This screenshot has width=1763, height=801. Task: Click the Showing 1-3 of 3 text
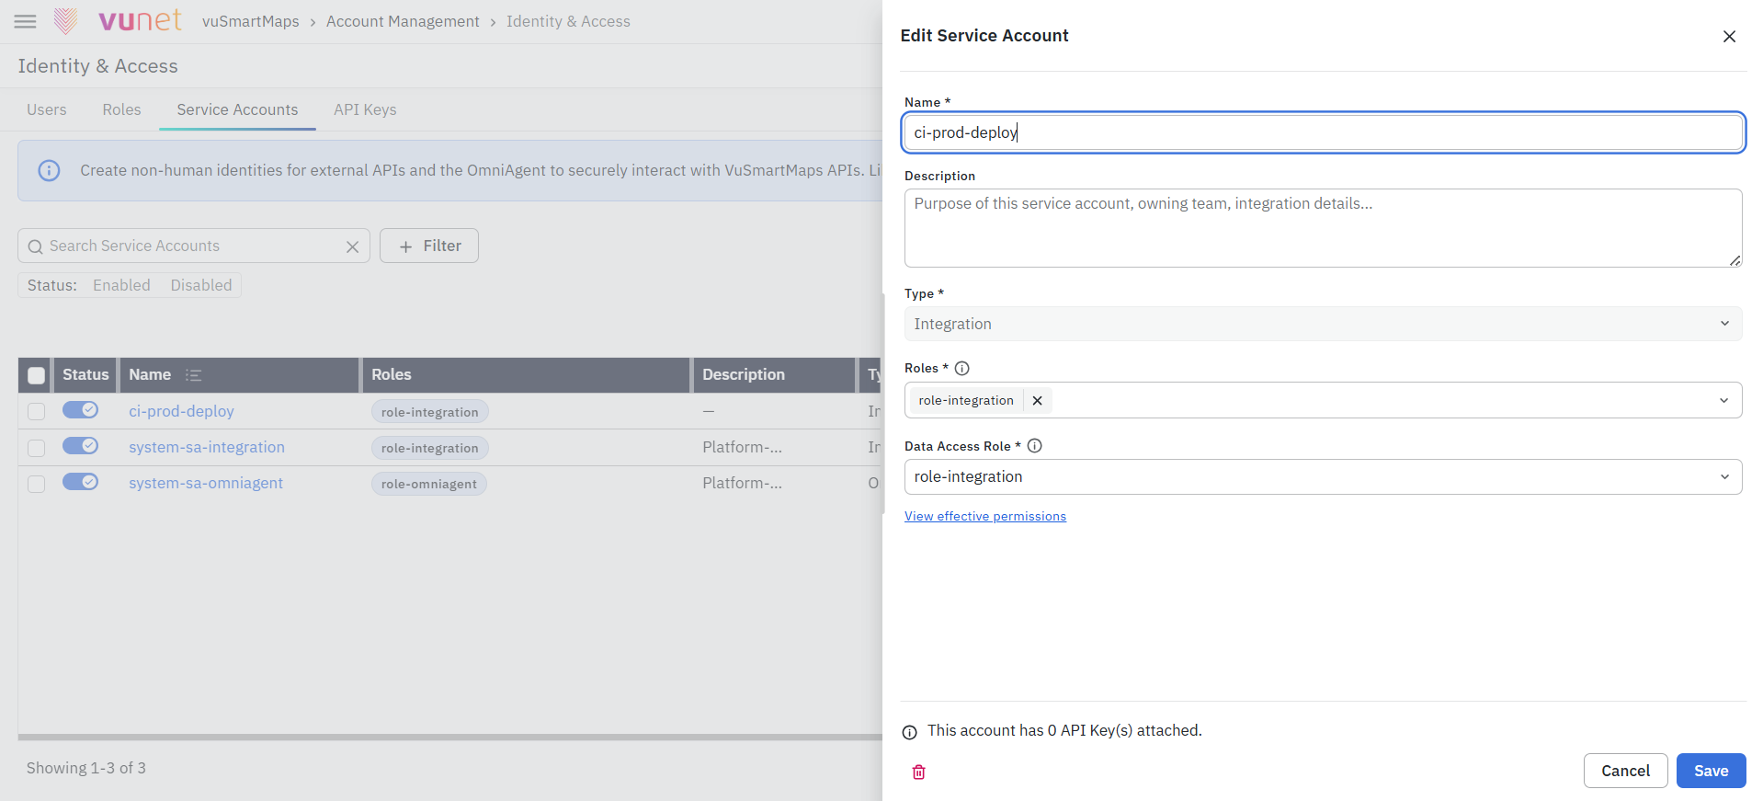(86, 768)
